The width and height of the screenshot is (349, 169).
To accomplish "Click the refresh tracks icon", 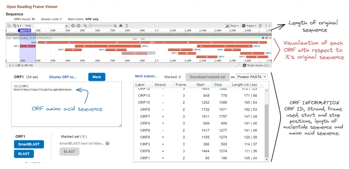I will pyautogui.click(x=260, y=26).
